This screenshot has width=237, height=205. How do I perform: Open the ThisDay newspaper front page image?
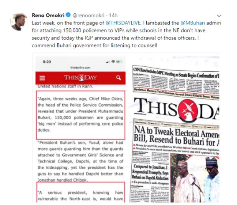[175, 130]
